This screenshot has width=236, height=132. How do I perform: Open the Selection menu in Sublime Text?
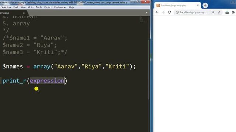tap(6, 7)
